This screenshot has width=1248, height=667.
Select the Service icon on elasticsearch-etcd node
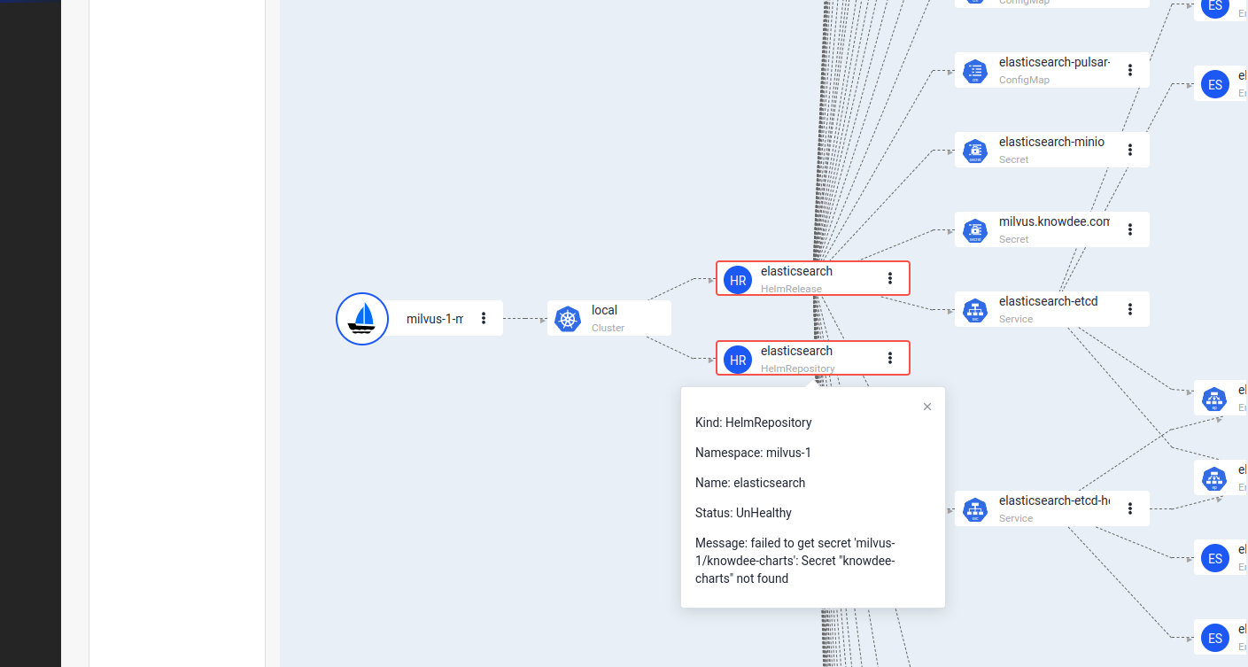click(x=974, y=309)
